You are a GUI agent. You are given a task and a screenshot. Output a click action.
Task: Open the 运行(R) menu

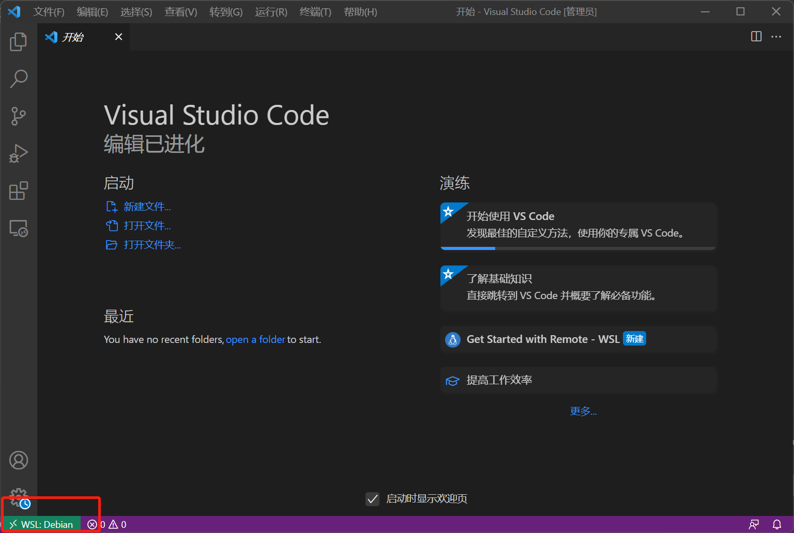tap(271, 12)
